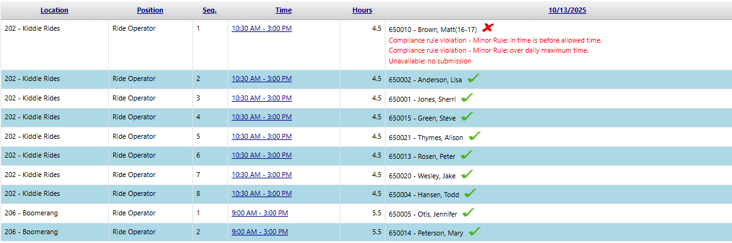The image size is (732, 243).
Task: Click Ride Operator position in Wesley, Jake's row
Action: (x=134, y=175)
